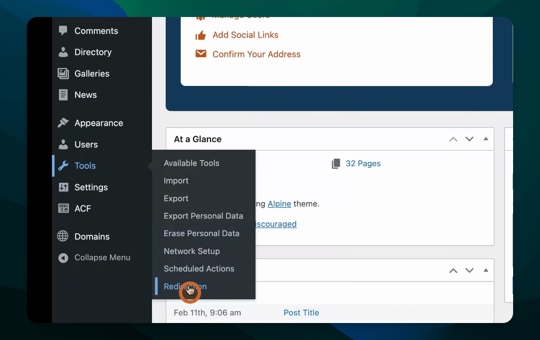Click Collapse Menu text
This screenshot has width=540, height=340.
(102, 258)
